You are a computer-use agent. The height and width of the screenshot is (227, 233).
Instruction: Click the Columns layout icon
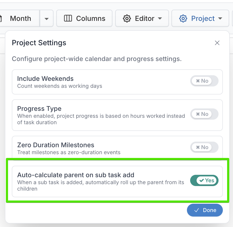pos(68,18)
